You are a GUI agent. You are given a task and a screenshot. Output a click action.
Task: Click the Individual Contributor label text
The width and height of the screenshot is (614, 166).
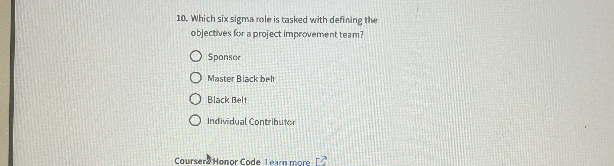pyautogui.click(x=251, y=122)
